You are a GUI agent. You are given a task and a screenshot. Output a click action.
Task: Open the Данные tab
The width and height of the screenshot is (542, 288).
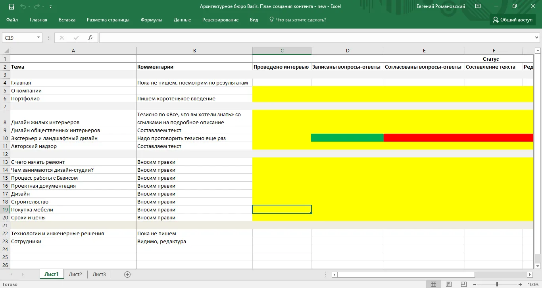coord(182,20)
